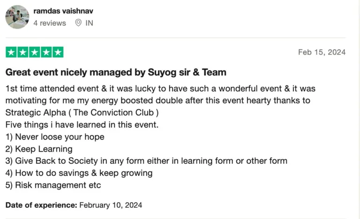Click the 'Five things i have learned' line
The image size is (360, 219).
[82, 125]
